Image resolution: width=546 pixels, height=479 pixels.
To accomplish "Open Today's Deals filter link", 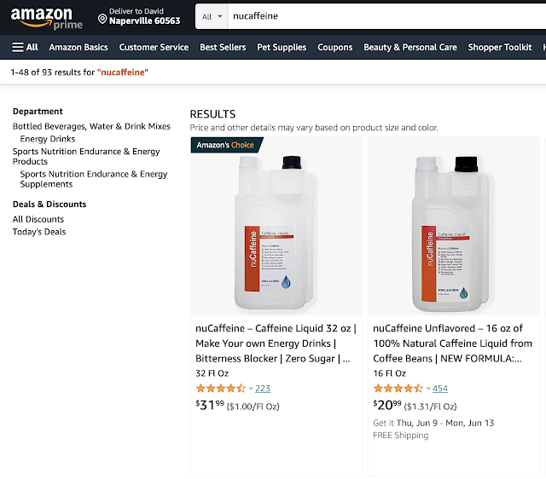I will [39, 232].
